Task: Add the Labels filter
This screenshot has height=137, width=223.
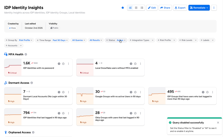Action: click(x=205, y=40)
